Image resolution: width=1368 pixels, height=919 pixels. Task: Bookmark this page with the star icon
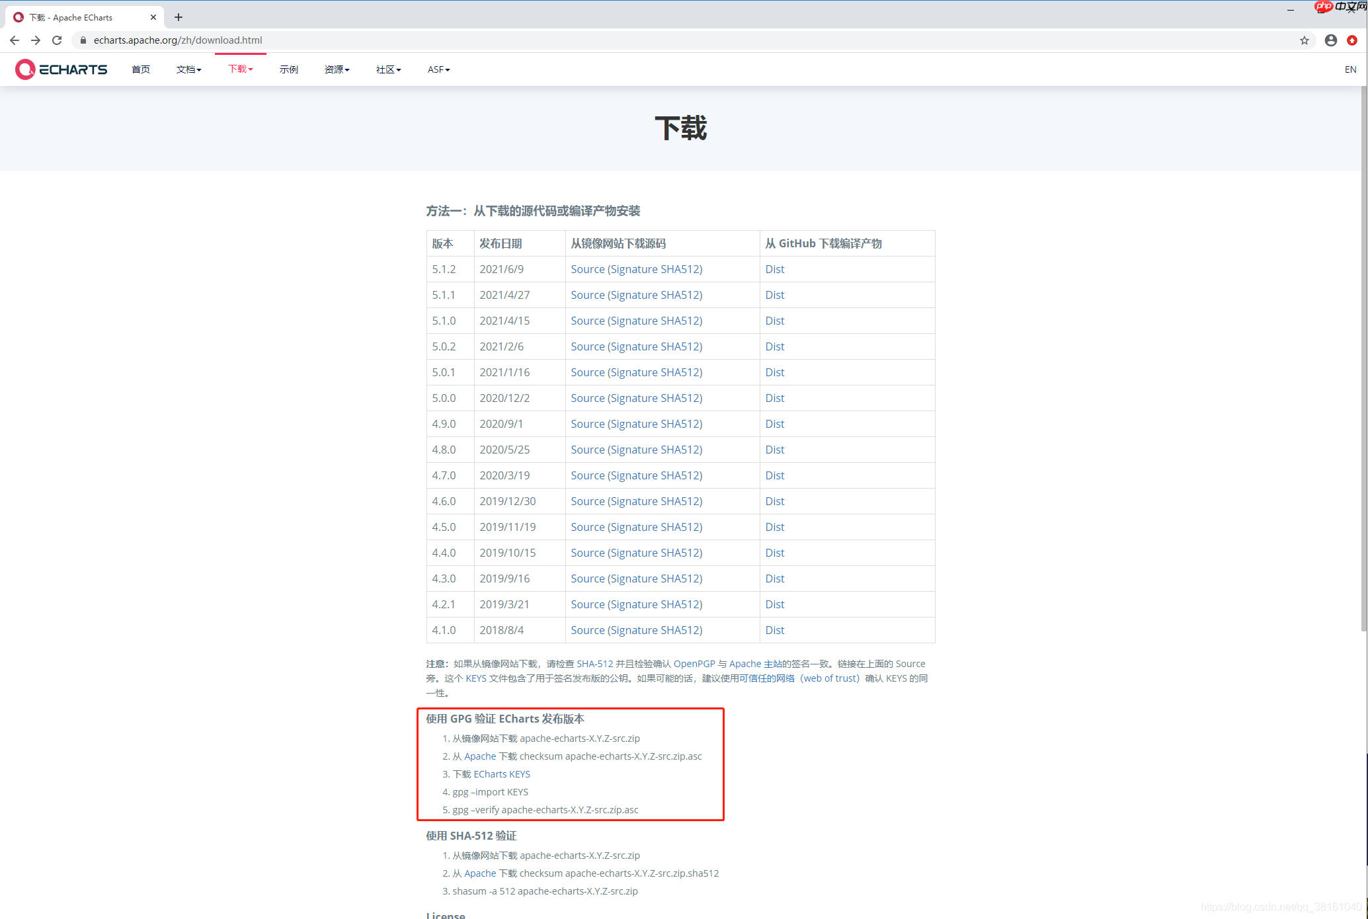click(x=1304, y=40)
